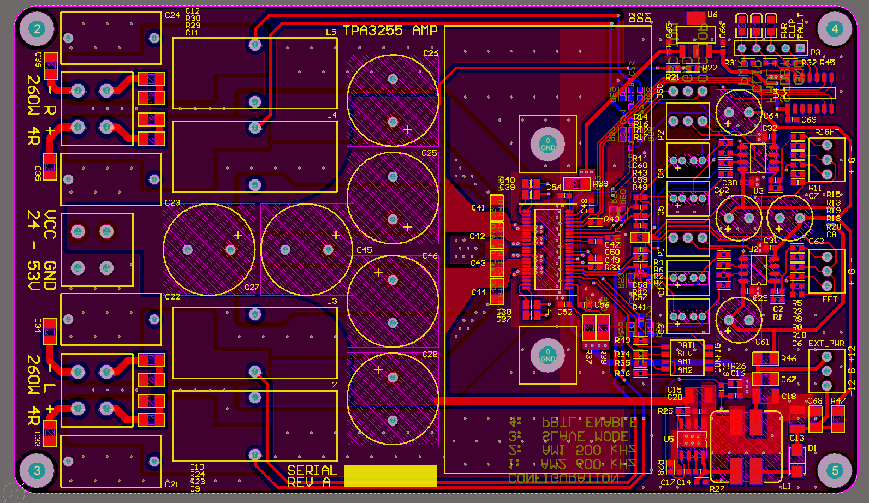Image resolution: width=869 pixels, height=503 pixels.
Task: Select electrolytic capacitor C62
Action: click(739, 218)
